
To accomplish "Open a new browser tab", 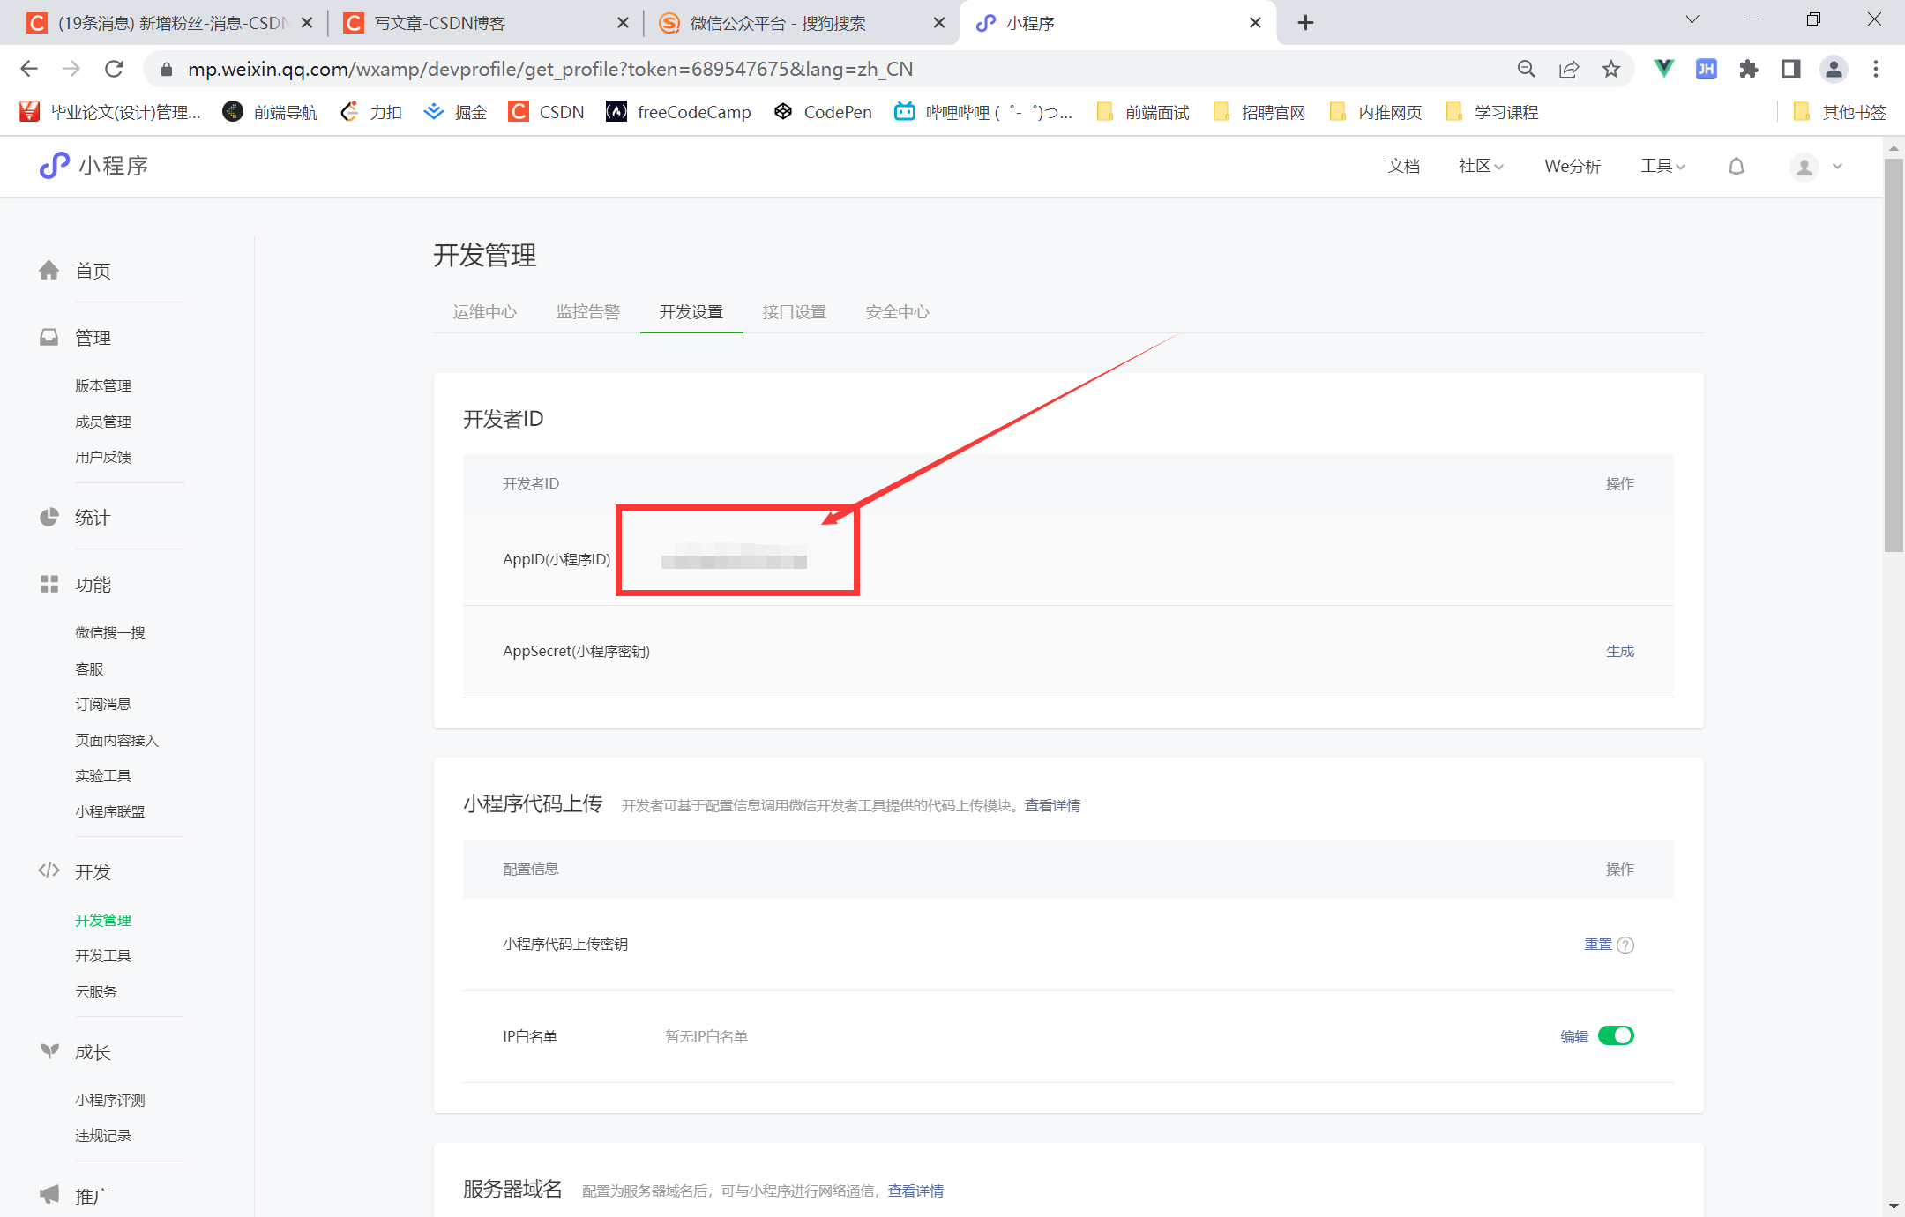I will point(1306,23).
